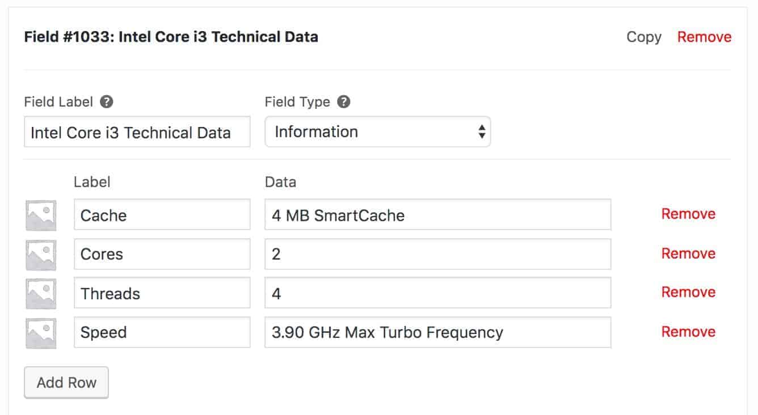The height and width of the screenshot is (415, 758).
Task: Open the Field Type dropdown showing Information
Action: pyautogui.click(x=378, y=132)
